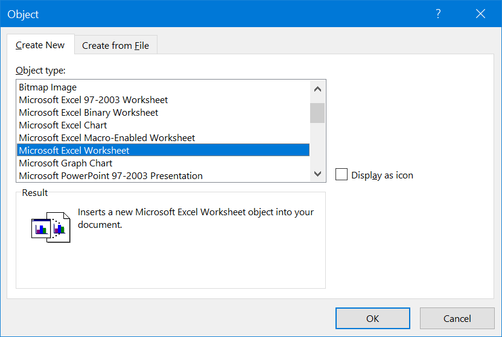Enable the Display as icon checkbox
This screenshot has height=337, width=502.
coord(342,175)
